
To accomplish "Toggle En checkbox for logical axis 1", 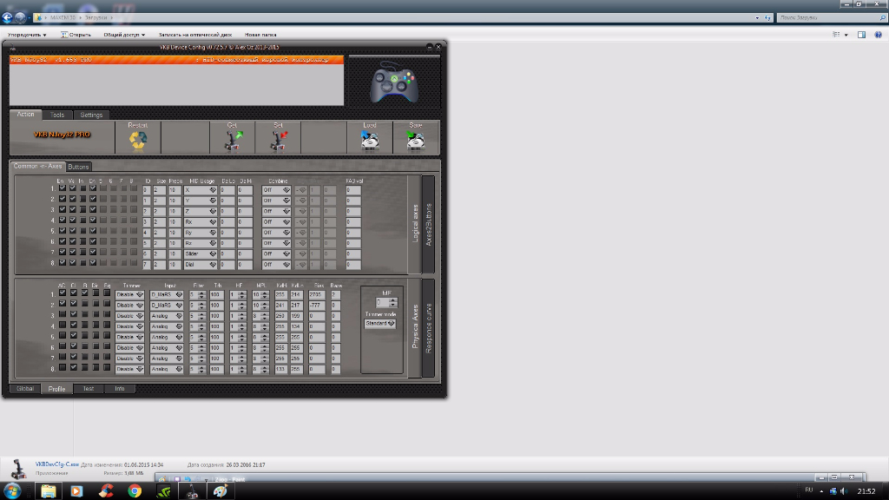I will coord(62,188).
